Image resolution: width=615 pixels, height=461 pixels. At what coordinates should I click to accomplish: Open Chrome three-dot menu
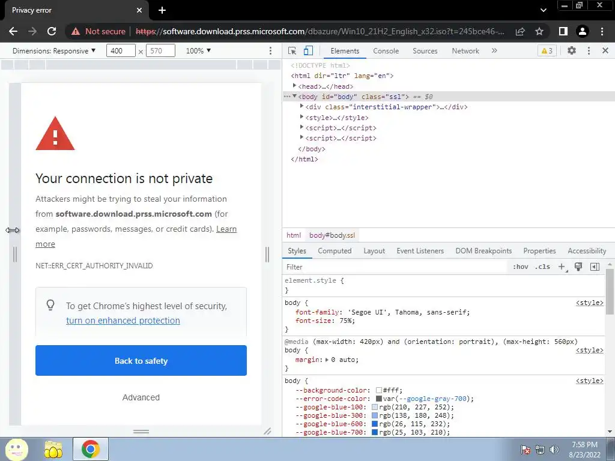point(602,31)
